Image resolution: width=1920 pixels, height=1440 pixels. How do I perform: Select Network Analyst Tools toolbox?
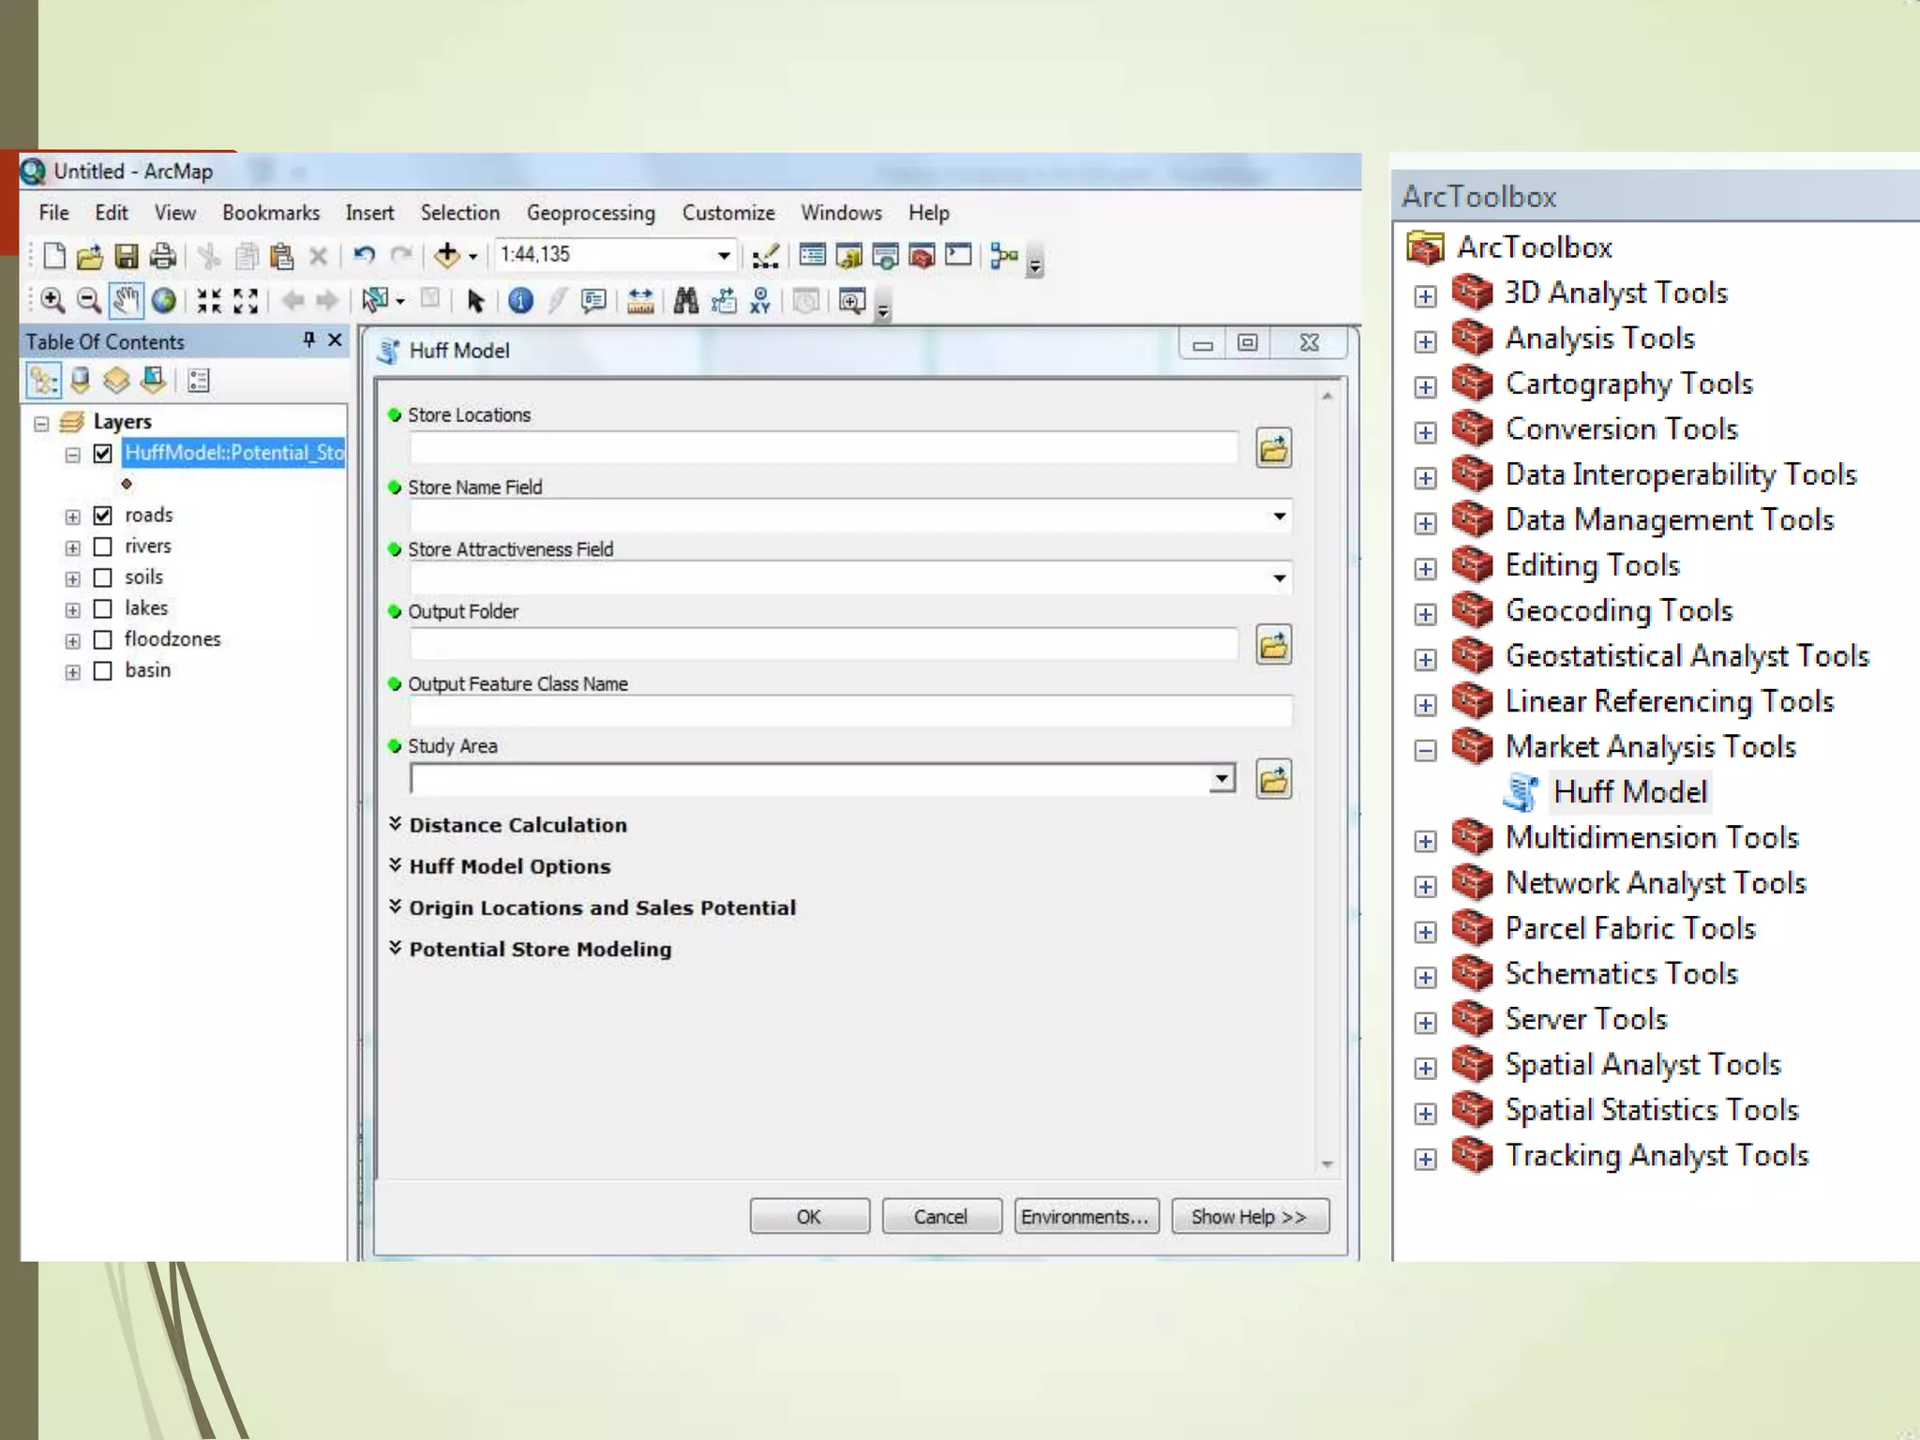[1655, 883]
